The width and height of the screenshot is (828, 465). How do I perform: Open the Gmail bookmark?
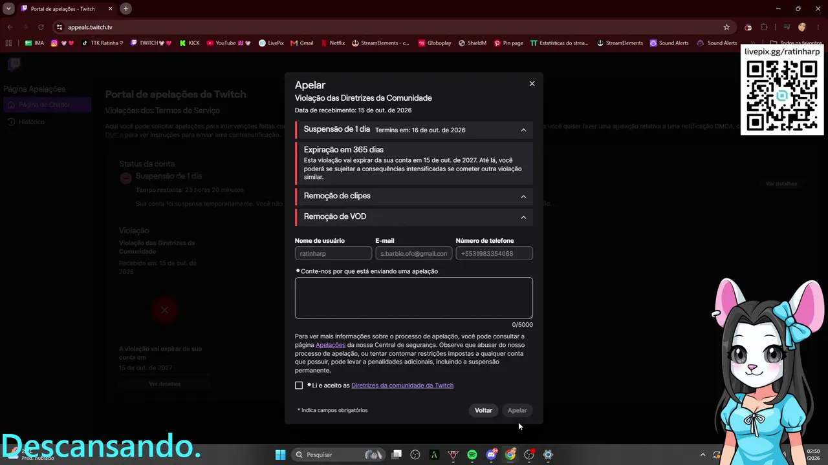click(x=302, y=43)
